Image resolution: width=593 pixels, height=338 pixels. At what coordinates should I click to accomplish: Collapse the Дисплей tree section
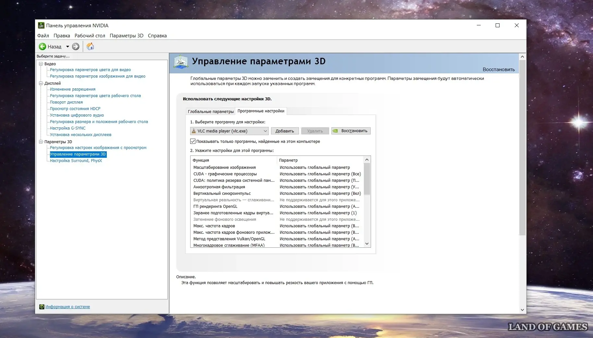pos(41,83)
